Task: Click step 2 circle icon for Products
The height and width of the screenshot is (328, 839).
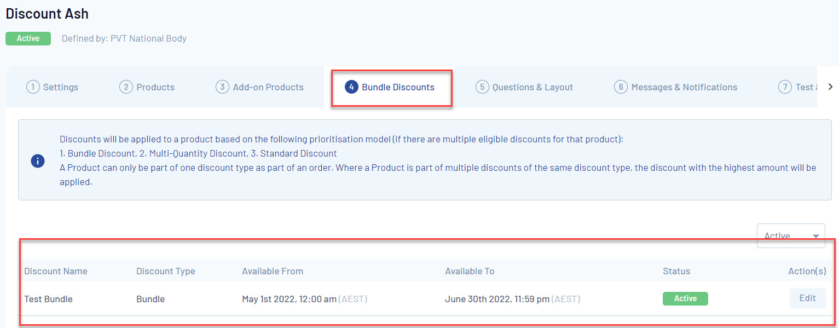Action: coord(126,87)
